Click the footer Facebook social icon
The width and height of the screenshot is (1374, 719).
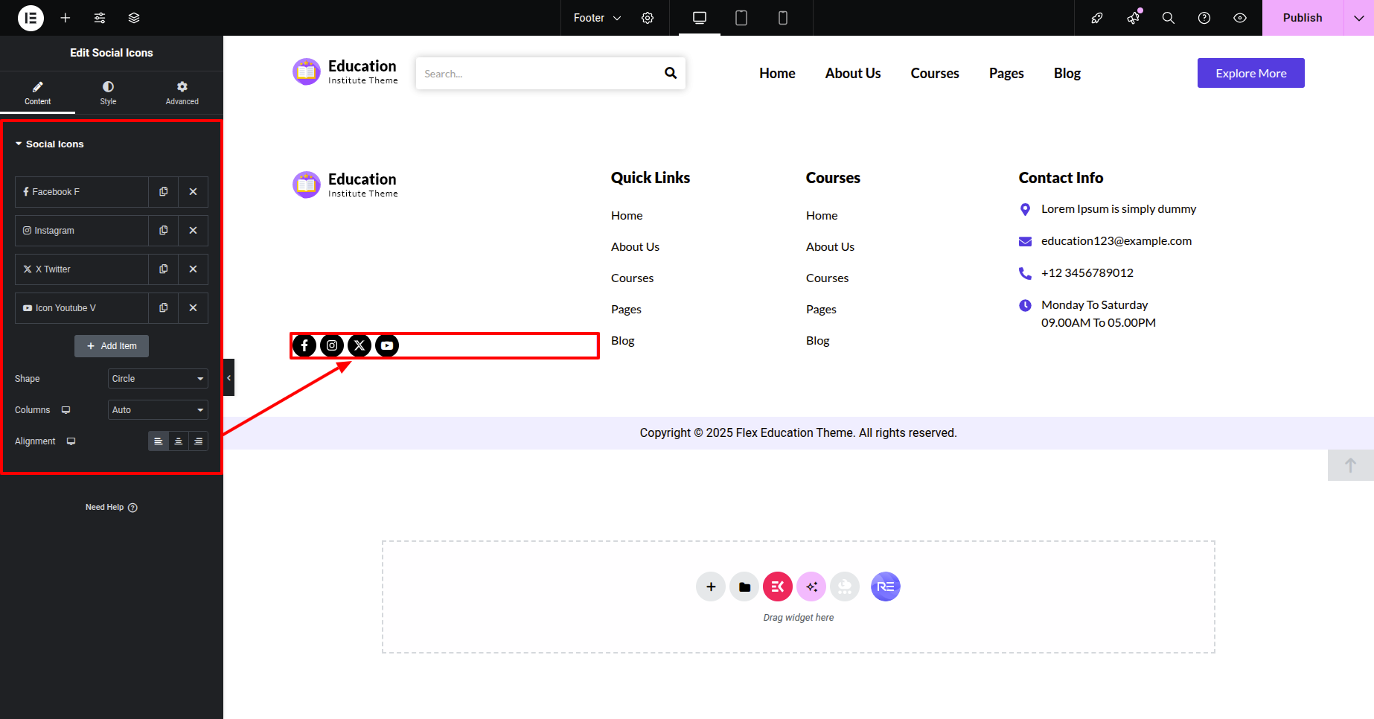point(304,345)
